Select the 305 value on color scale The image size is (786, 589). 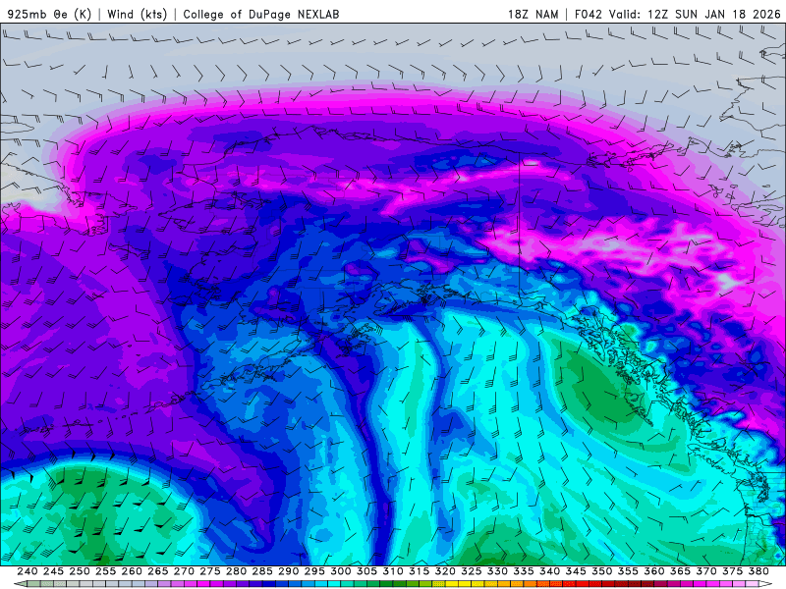[366, 571]
